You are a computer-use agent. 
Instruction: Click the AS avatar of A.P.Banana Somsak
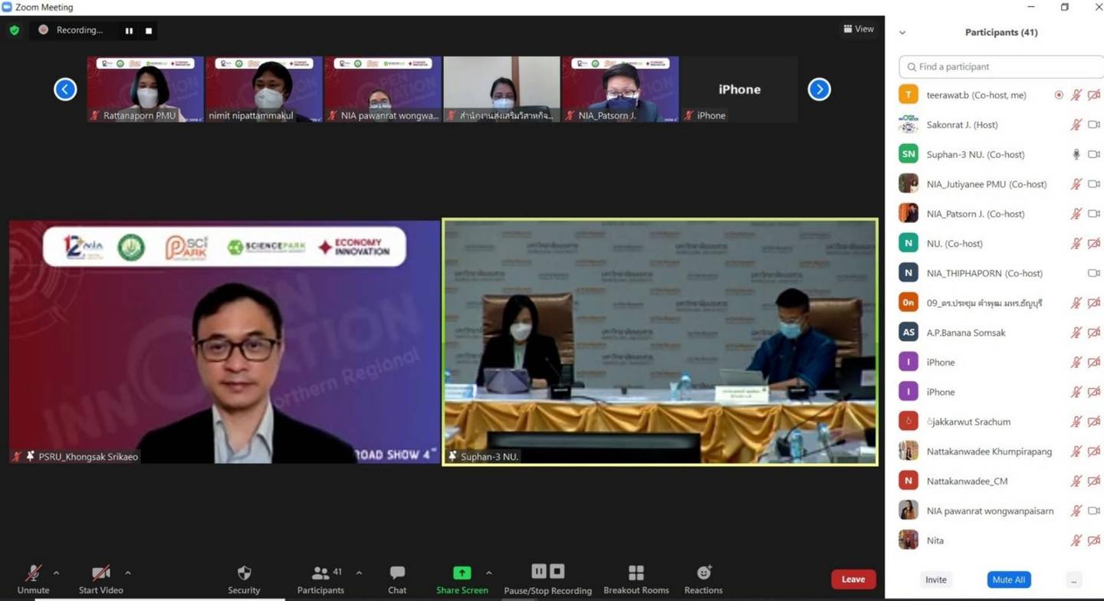point(909,332)
